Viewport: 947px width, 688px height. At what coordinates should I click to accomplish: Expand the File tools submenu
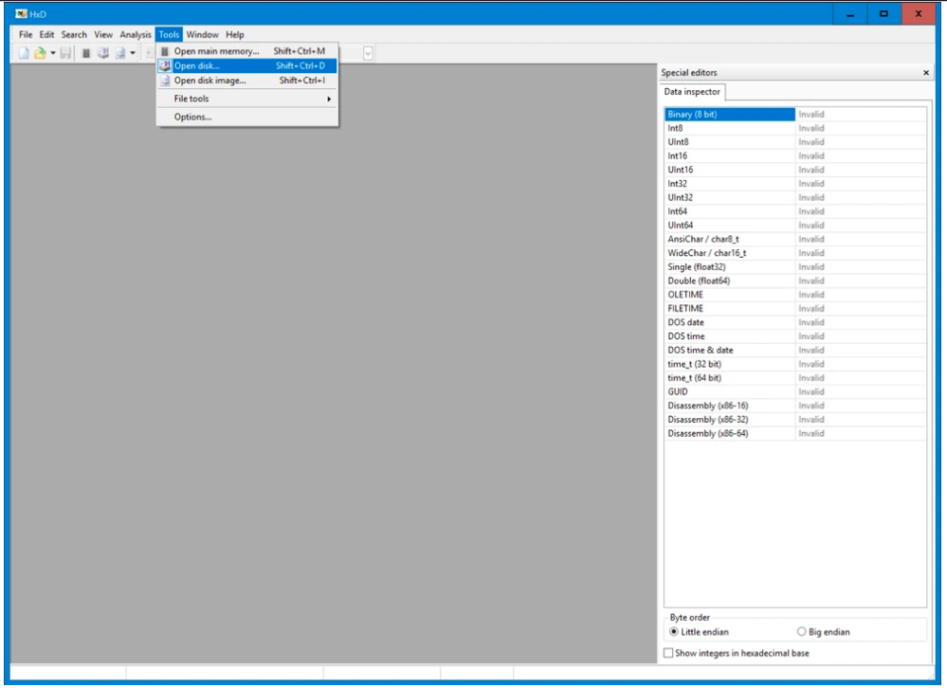(246, 99)
